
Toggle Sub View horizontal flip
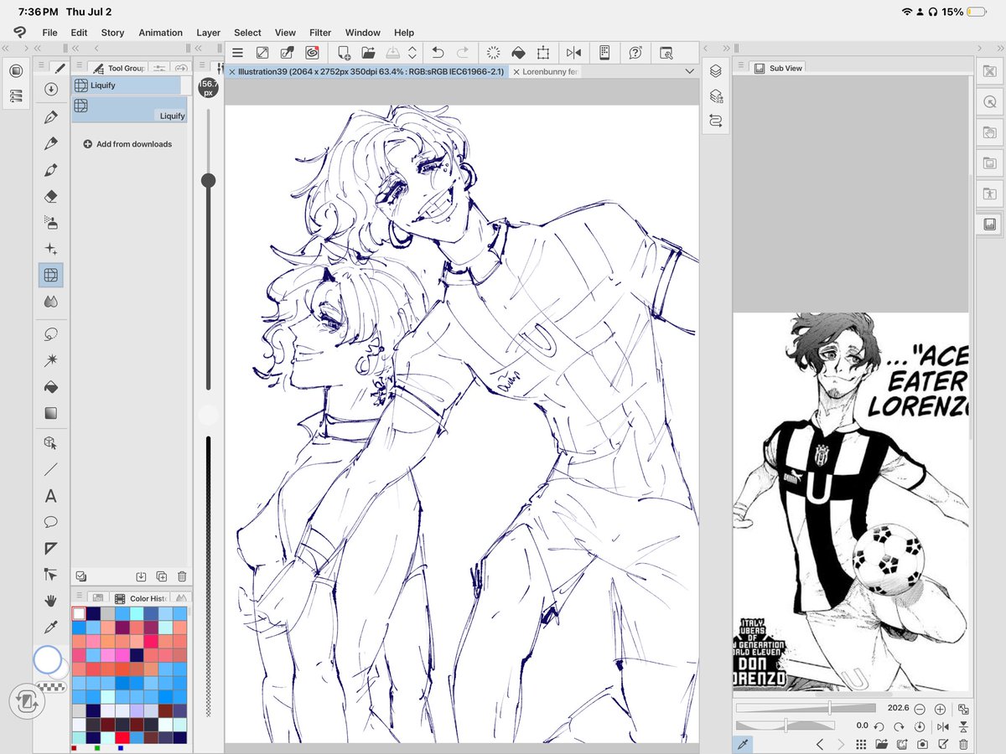(943, 726)
